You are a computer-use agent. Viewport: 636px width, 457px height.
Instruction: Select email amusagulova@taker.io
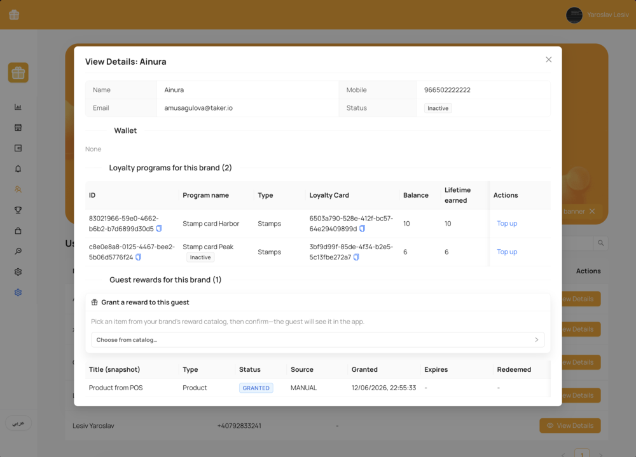(x=198, y=108)
